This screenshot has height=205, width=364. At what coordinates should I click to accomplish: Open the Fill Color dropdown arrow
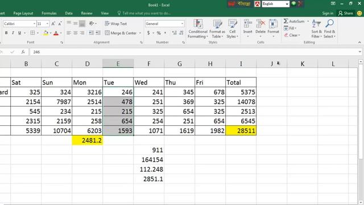(51, 33)
